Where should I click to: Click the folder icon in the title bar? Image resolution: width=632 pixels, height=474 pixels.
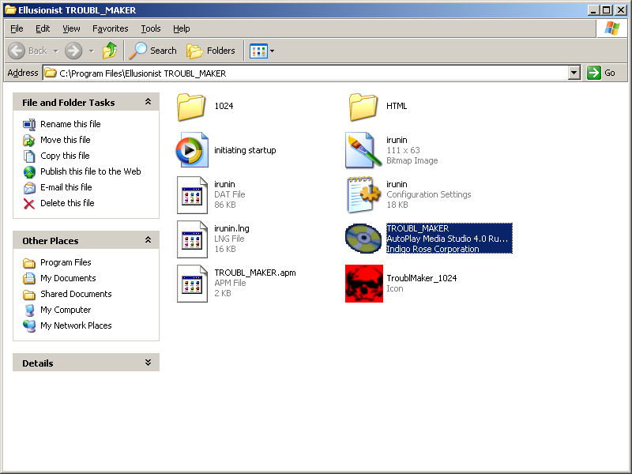click(x=10, y=10)
